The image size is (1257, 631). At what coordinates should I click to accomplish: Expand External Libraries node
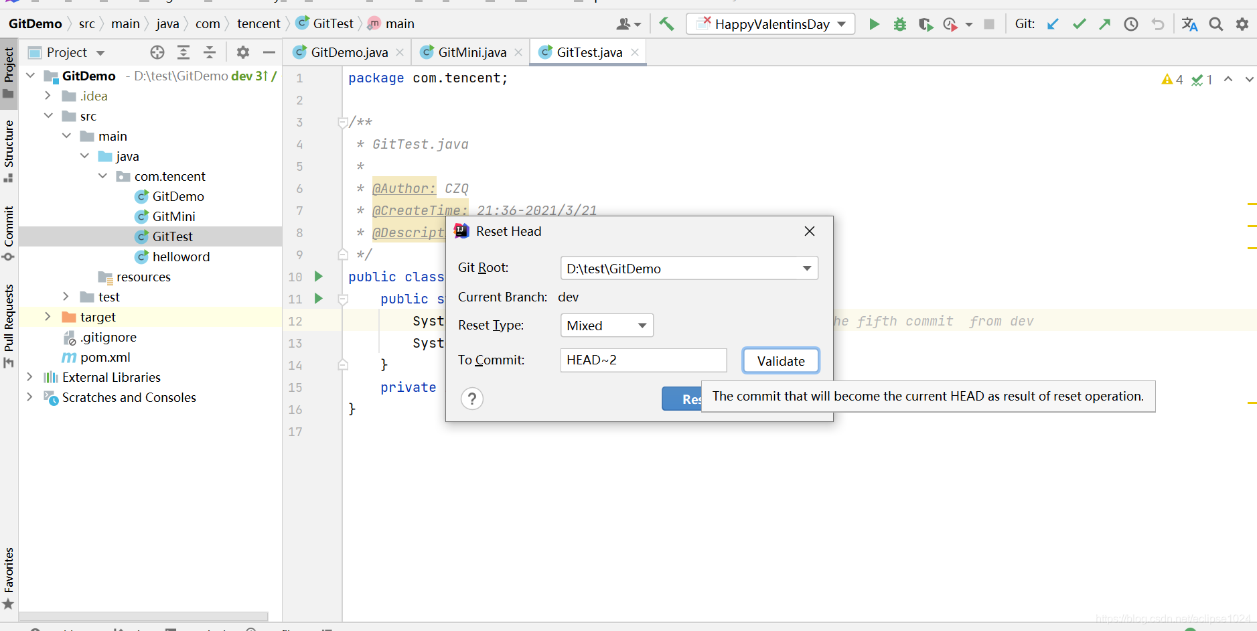coord(30,377)
